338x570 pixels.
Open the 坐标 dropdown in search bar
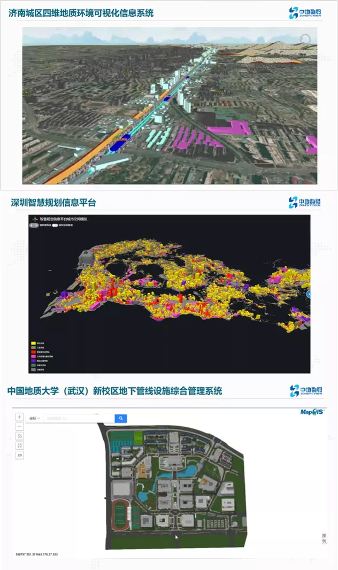(35, 418)
